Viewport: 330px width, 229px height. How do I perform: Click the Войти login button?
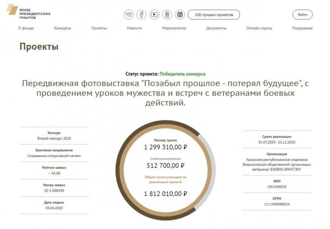tap(302, 15)
